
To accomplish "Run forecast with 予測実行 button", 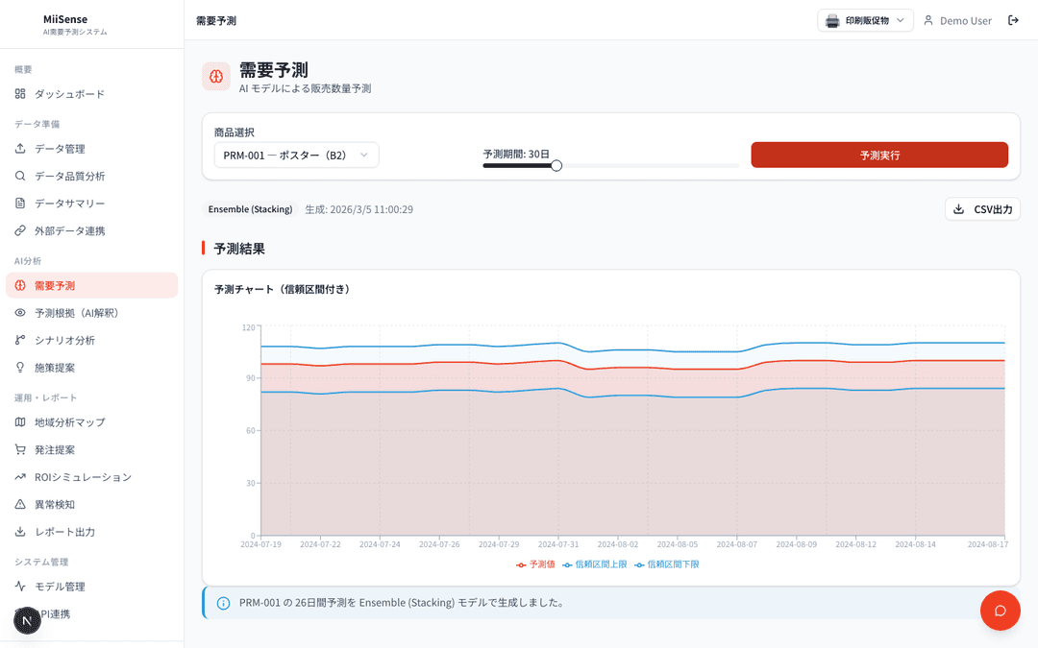I will tap(879, 155).
